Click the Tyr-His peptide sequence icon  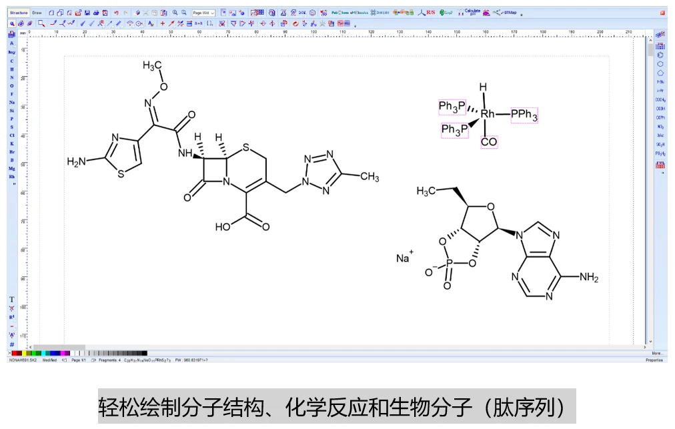344,23
